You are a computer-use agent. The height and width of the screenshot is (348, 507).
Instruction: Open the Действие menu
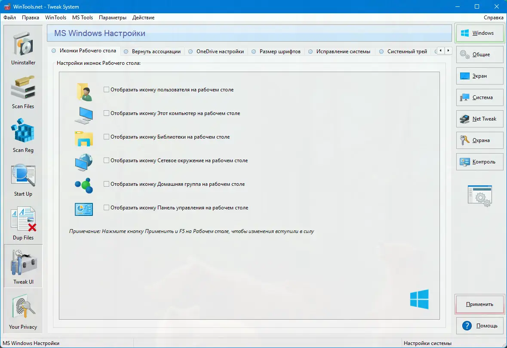[143, 18]
